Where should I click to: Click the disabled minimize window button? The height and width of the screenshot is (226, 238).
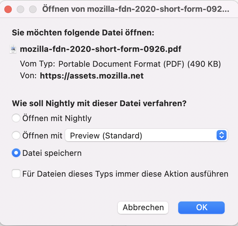20,9
